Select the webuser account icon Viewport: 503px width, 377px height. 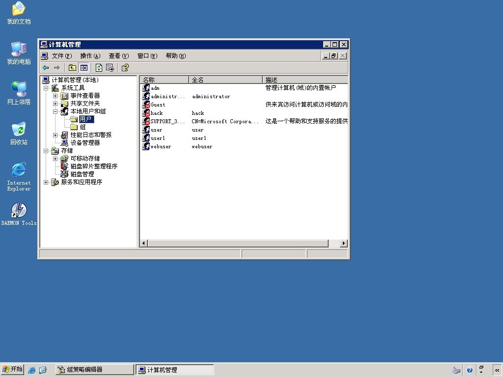pos(146,146)
